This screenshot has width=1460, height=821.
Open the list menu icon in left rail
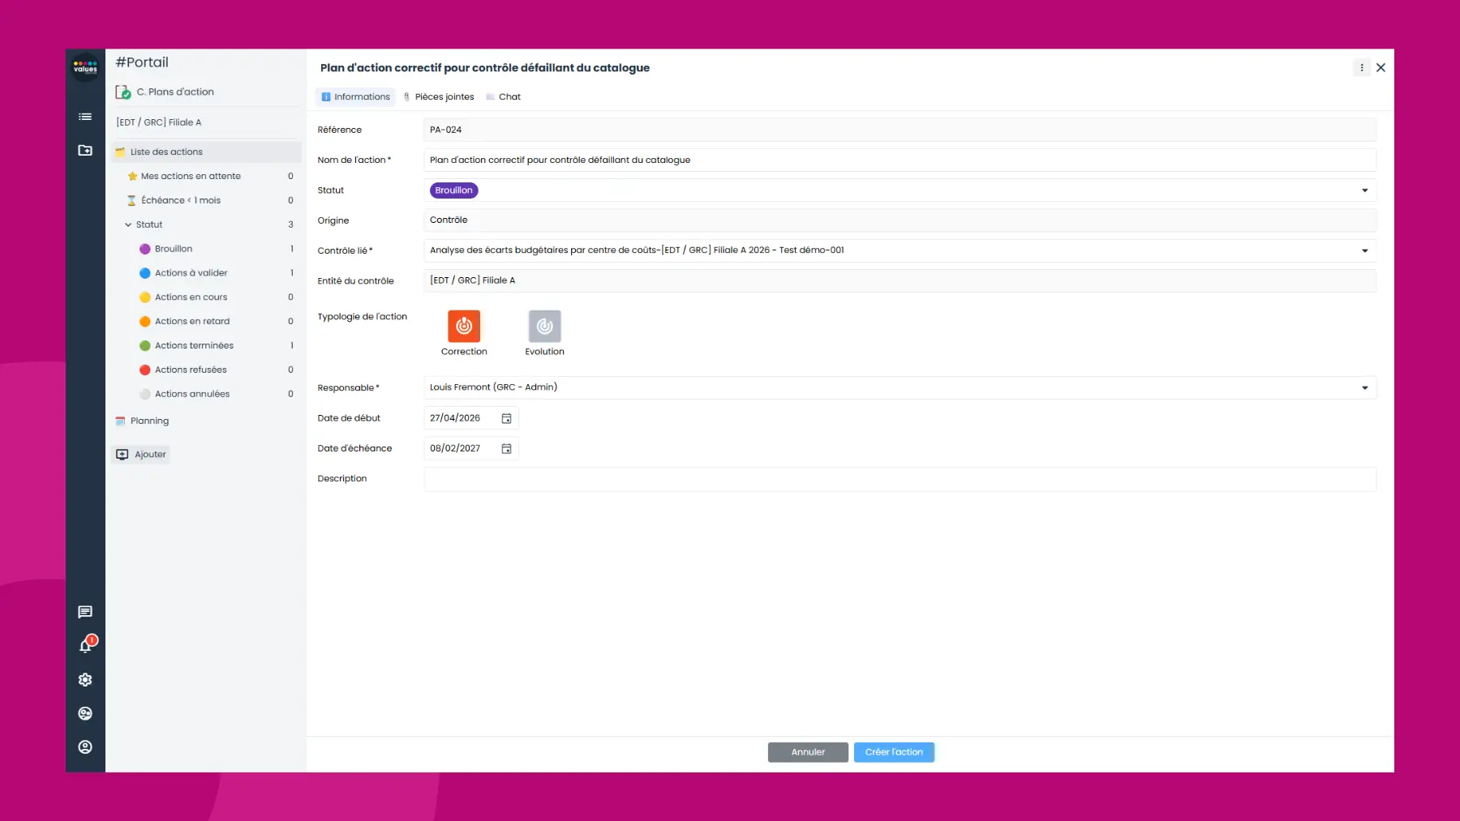(85, 117)
